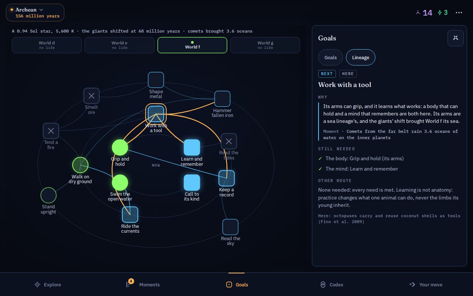
Task: Switch to the Lineage pill view
Action: (361, 57)
